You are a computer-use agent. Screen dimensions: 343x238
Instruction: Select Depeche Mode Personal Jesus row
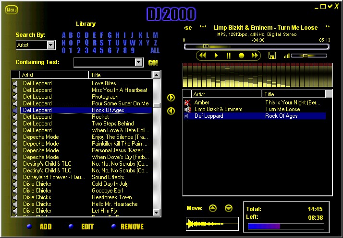point(86,150)
